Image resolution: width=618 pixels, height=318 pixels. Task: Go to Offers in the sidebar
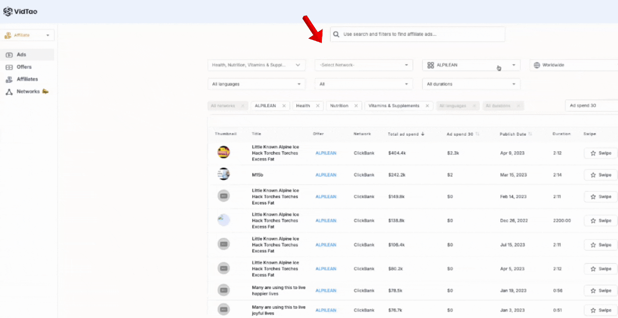click(x=24, y=67)
